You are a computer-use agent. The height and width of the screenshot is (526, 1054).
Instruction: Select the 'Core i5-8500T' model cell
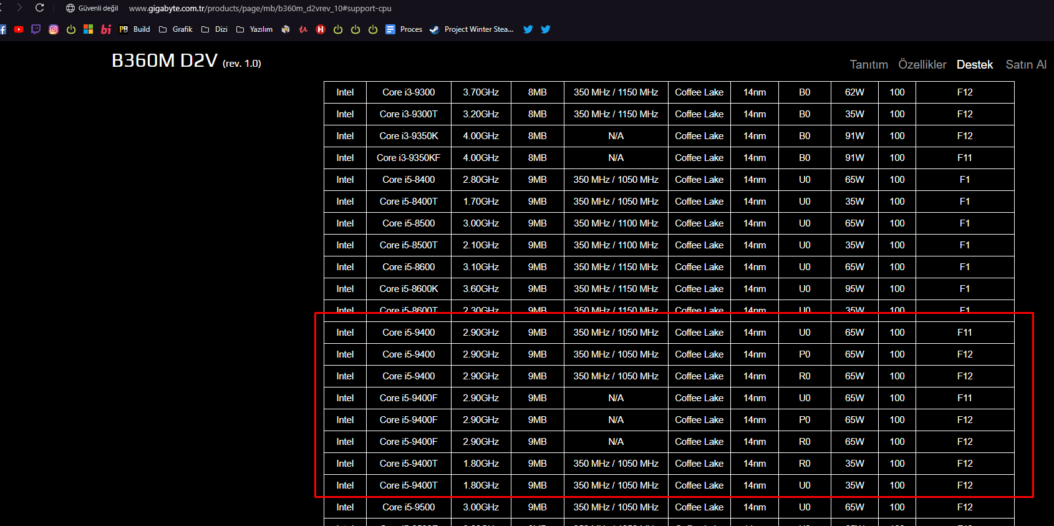coord(409,245)
